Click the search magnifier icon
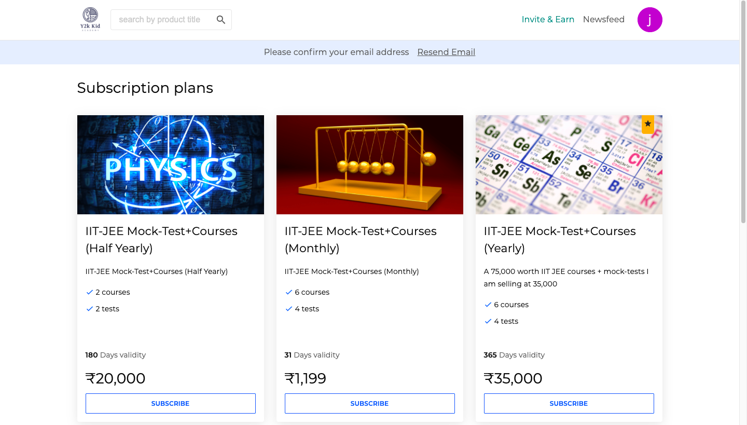 tap(221, 20)
